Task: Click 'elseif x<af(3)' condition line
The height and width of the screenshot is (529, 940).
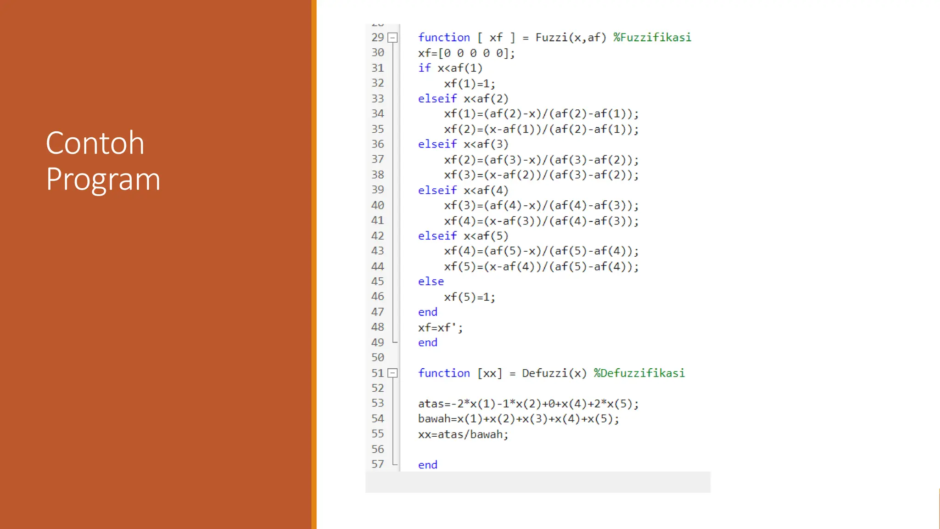Action: tap(463, 144)
